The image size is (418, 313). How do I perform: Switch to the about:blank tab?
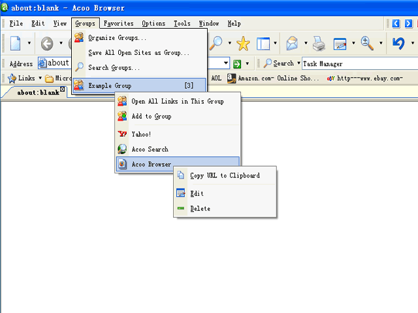tap(38, 93)
